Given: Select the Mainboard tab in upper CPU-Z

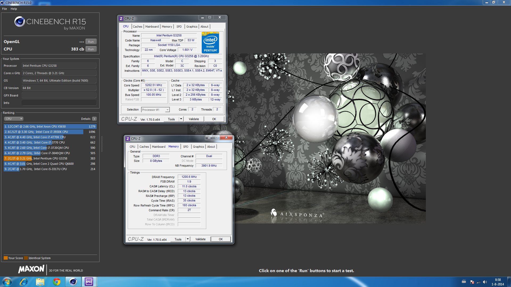Looking at the screenshot, I should click(152, 27).
